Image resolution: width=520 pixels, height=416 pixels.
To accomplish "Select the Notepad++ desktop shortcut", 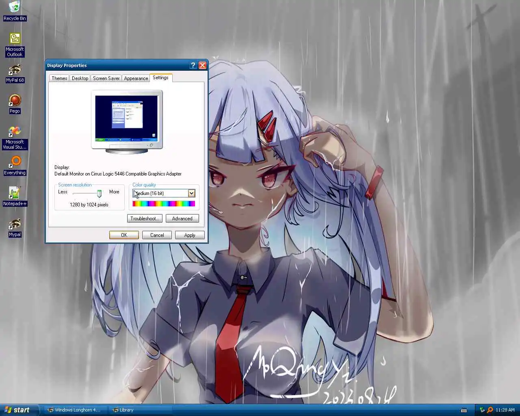I will click(15, 197).
